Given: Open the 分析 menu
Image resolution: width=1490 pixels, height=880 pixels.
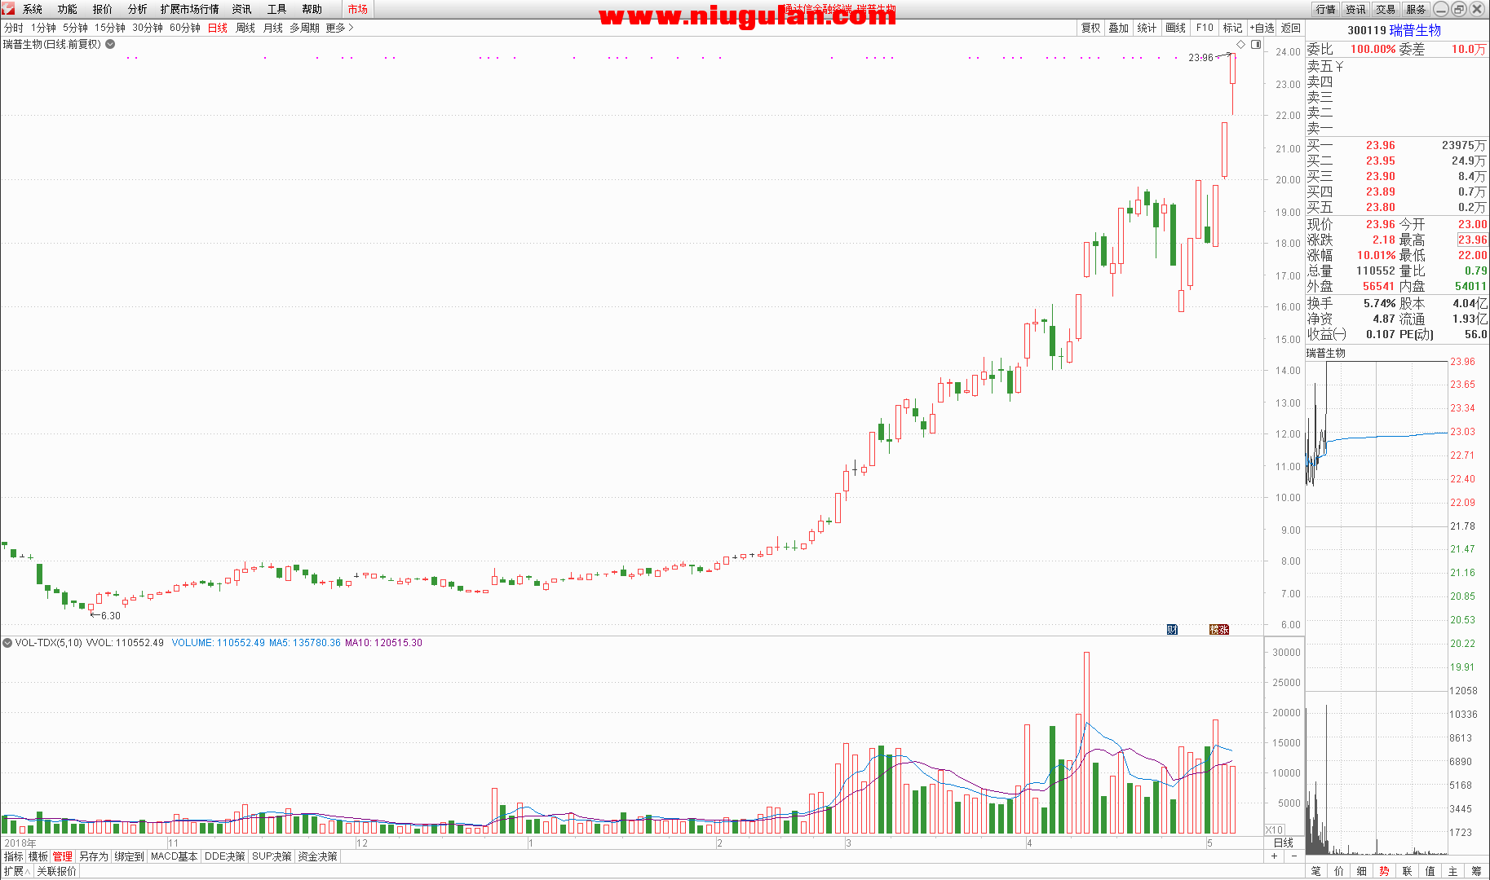Looking at the screenshot, I should pos(138,9).
